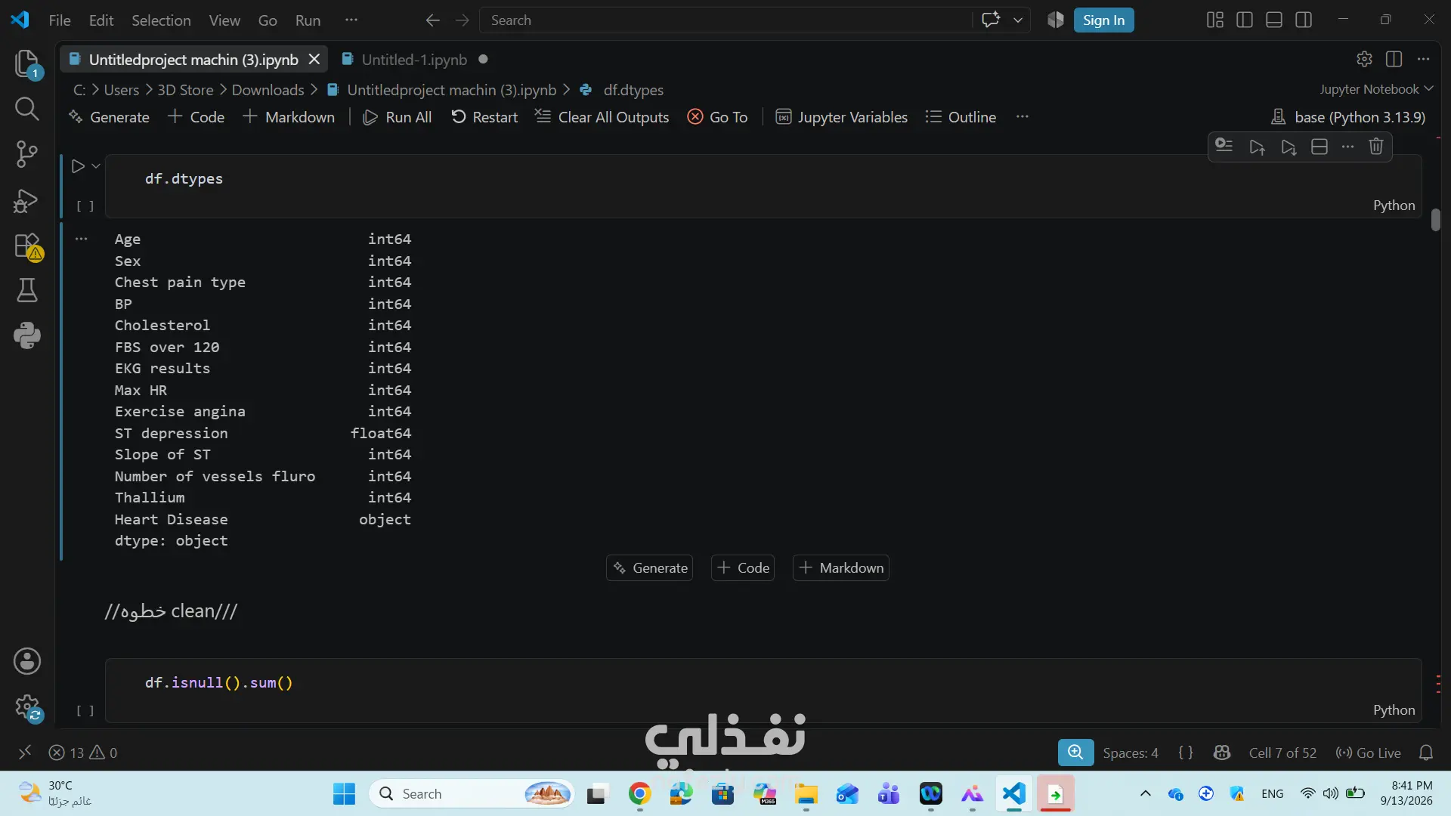Click the vertical scrollbar thumb
This screenshot has height=816, width=1451.
point(1436,220)
